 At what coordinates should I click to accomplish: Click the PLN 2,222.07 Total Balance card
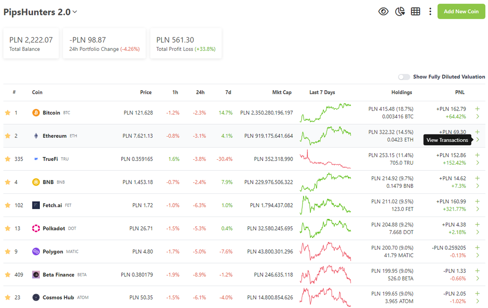pyautogui.click(x=31, y=43)
